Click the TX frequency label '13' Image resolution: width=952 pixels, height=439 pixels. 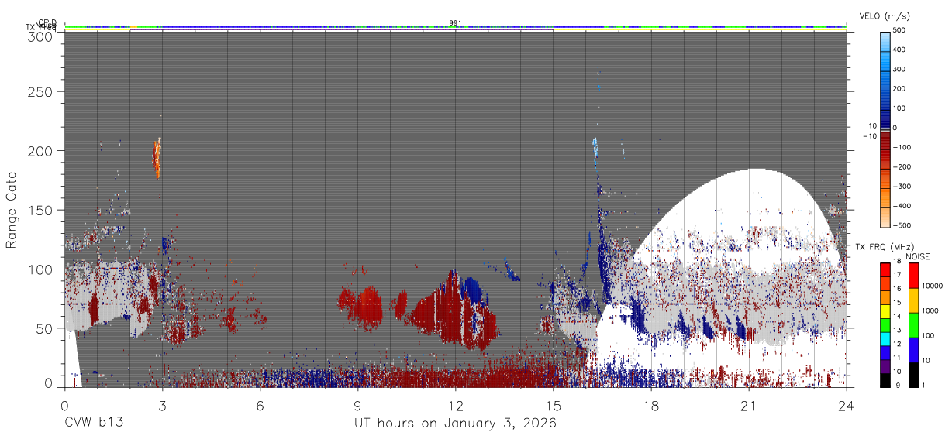(x=899, y=331)
